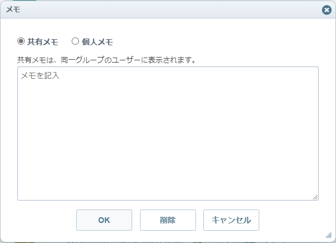Select the 共有メモ radio button
336x243 pixels.
point(21,41)
